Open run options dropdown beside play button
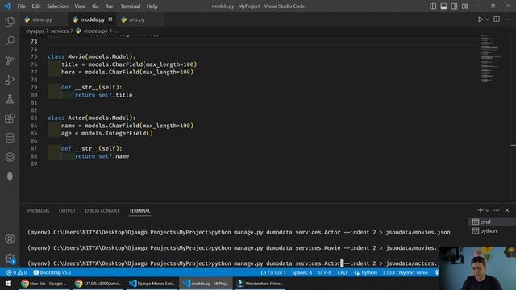 point(487,19)
